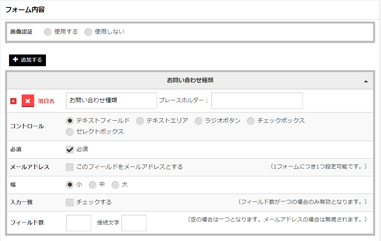Choose テキストエリア control type

click(140, 121)
